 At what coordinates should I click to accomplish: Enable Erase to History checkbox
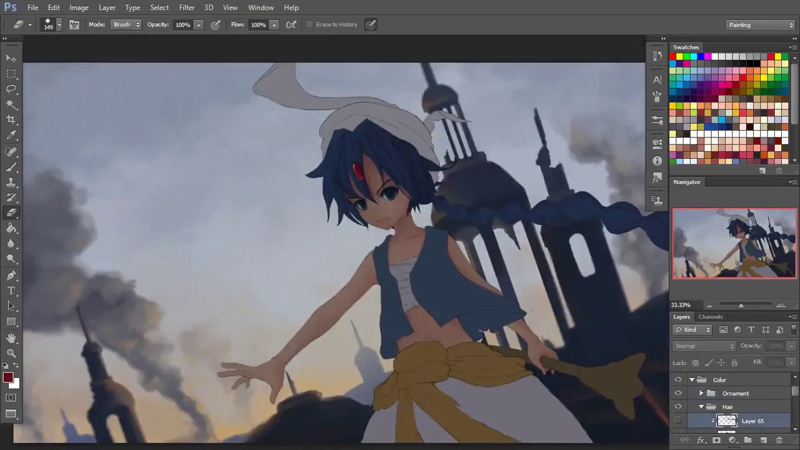coord(309,24)
